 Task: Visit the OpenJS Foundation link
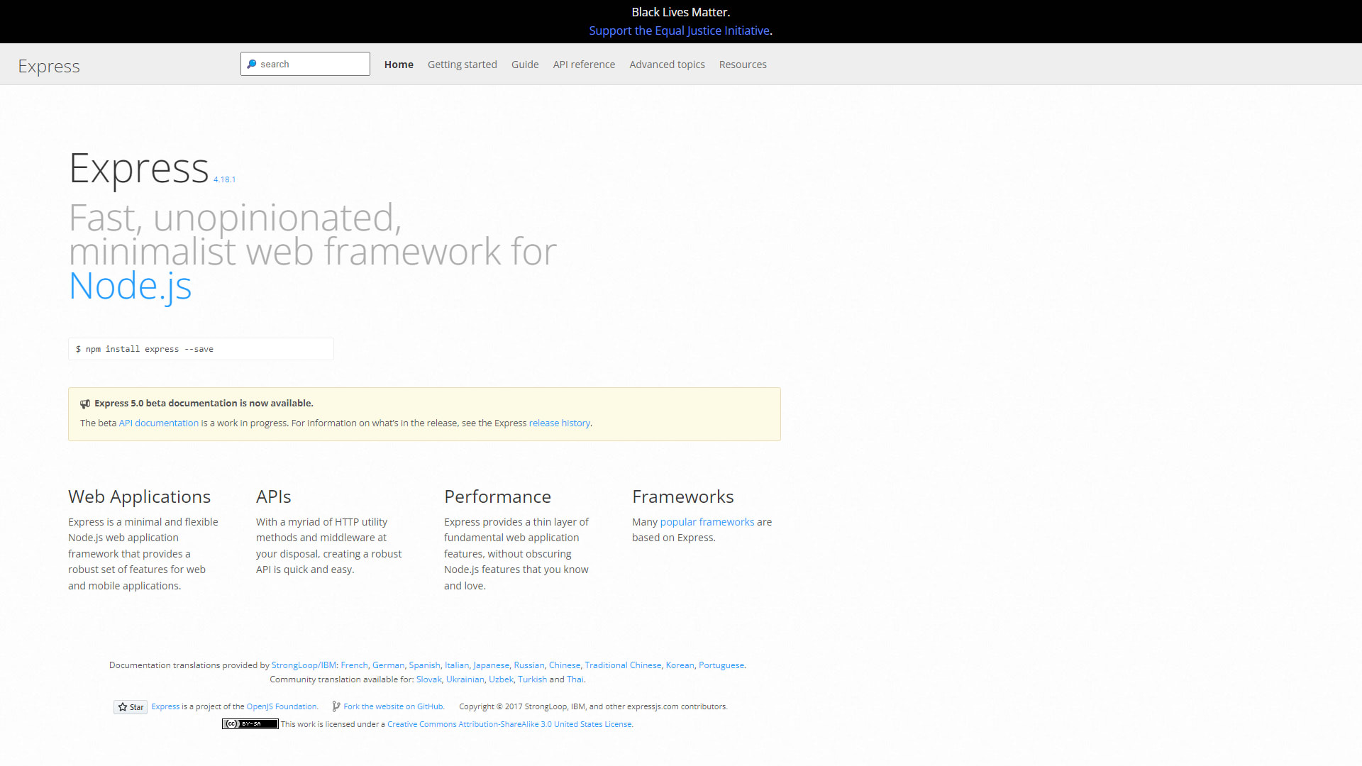pyautogui.click(x=281, y=706)
